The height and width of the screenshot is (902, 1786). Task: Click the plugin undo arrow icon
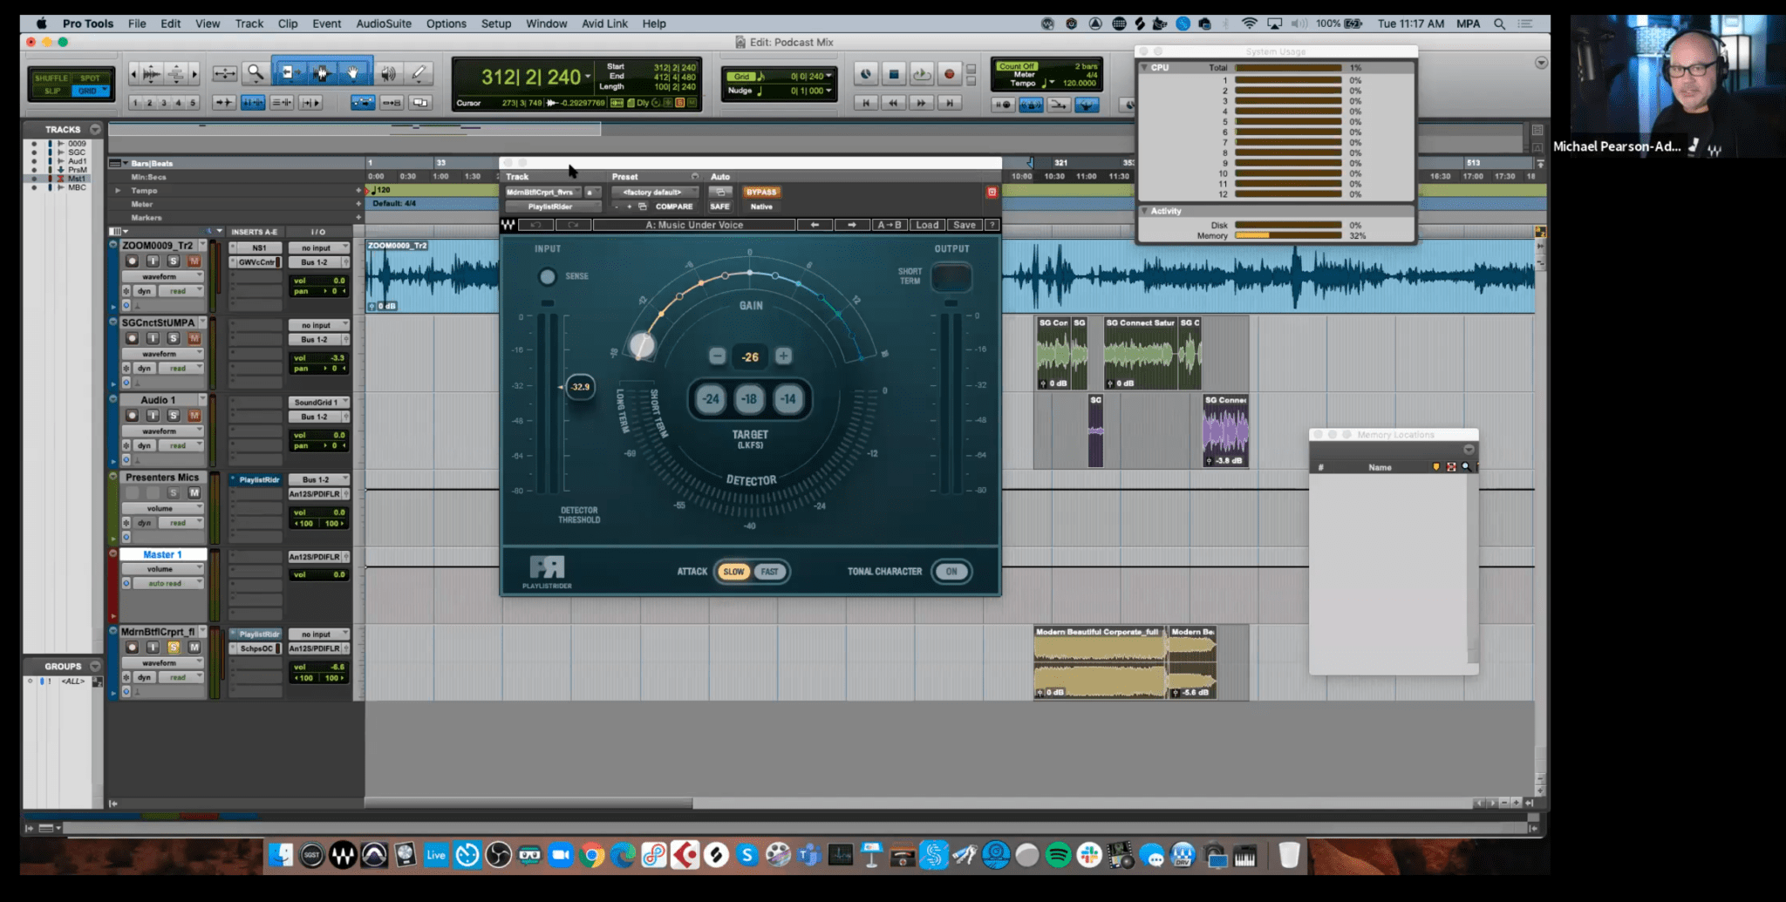[536, 225]
